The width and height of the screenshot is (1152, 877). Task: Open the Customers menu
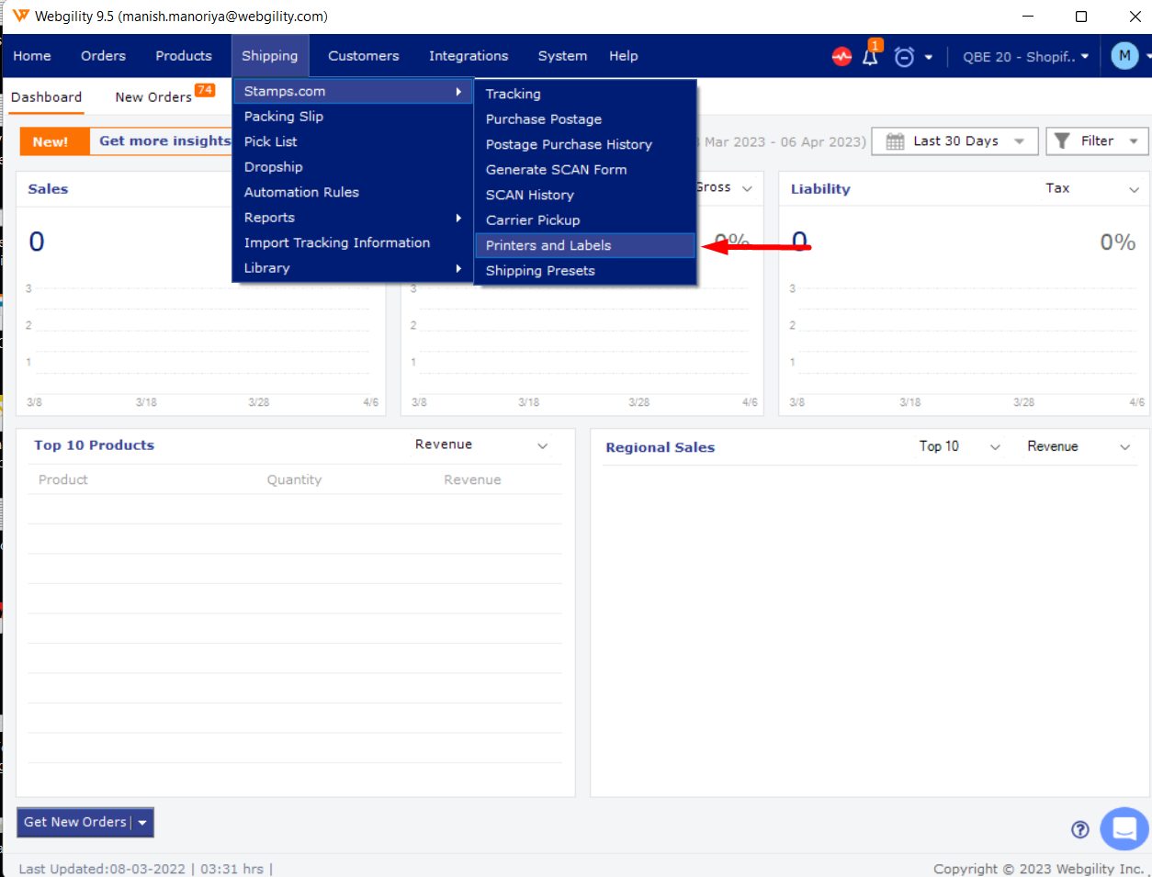click(364, 56)
